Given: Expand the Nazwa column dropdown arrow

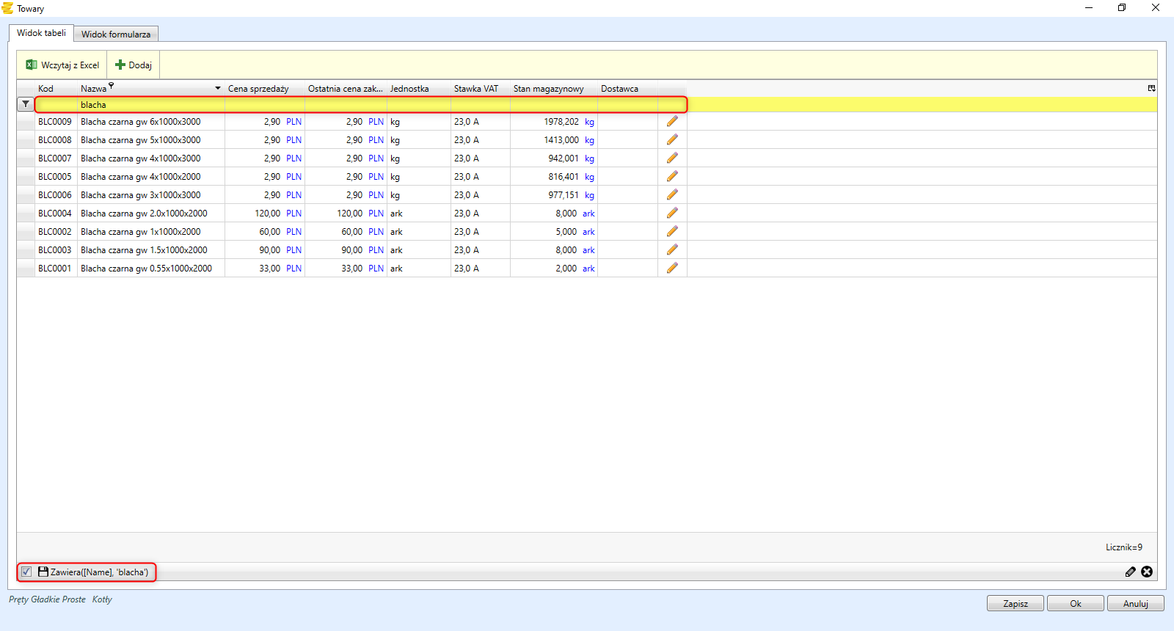Looking at the screenshot, I should coord(218,88).
